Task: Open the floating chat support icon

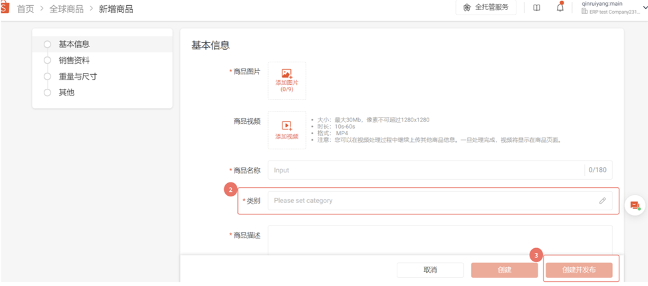Action: (x=635, y=206)
